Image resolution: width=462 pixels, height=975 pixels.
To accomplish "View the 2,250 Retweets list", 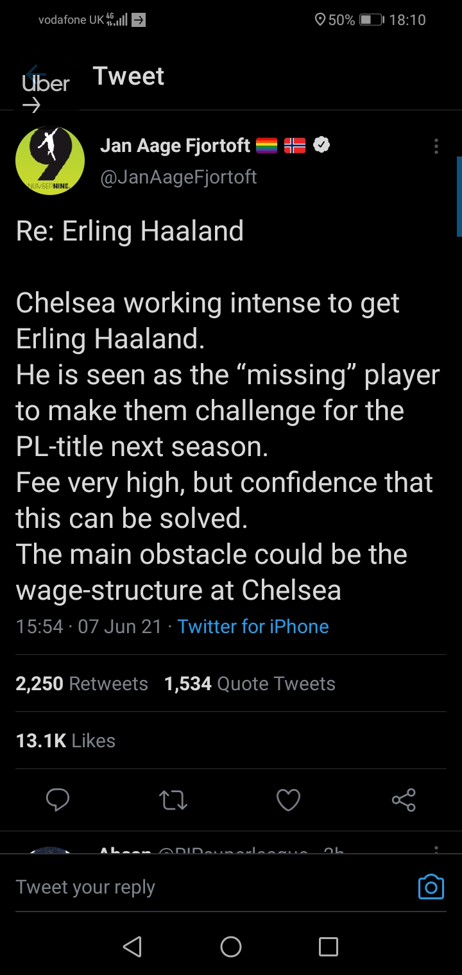I will point(81,684).
